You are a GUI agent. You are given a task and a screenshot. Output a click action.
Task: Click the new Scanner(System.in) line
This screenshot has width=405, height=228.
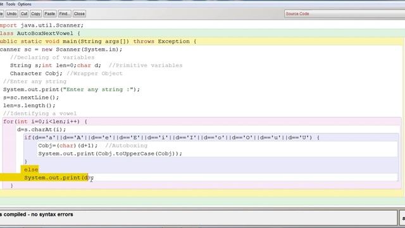click(x=61, y=49)
